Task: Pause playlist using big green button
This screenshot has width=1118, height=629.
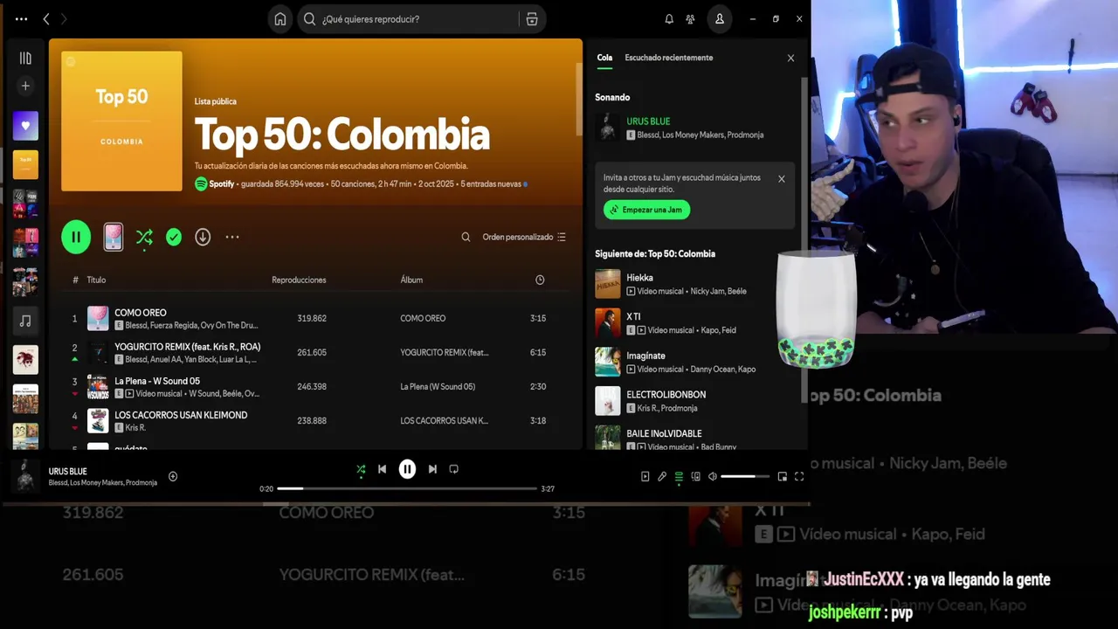Action: tap(76, 237)
